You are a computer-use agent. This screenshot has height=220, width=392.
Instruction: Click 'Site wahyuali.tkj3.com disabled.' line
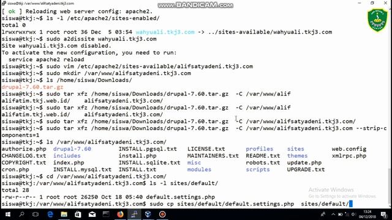(x=56, y=46)
